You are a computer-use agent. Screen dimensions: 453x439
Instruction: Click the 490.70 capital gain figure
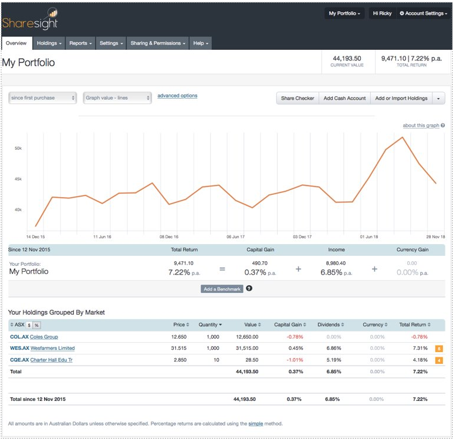(x=260, y=263)
